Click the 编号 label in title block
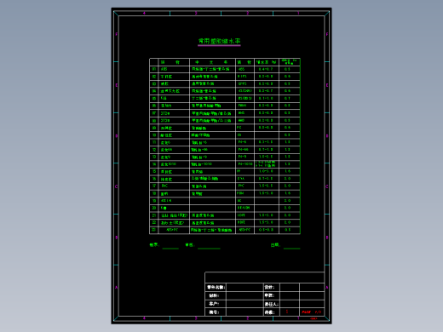The width and height of the screenshot is (443, 332). point(214,312)
